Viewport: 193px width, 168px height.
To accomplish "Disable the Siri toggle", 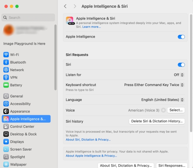I will pyautogui.click(x=181, y=65).
